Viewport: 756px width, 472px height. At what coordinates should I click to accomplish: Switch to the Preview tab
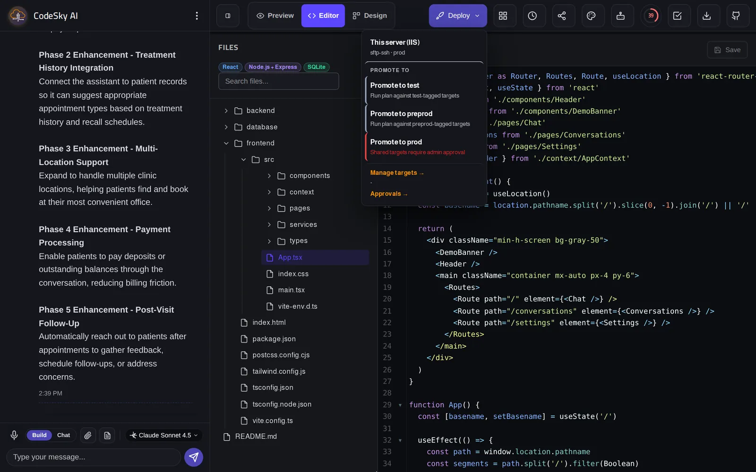[x=275, y=16]
